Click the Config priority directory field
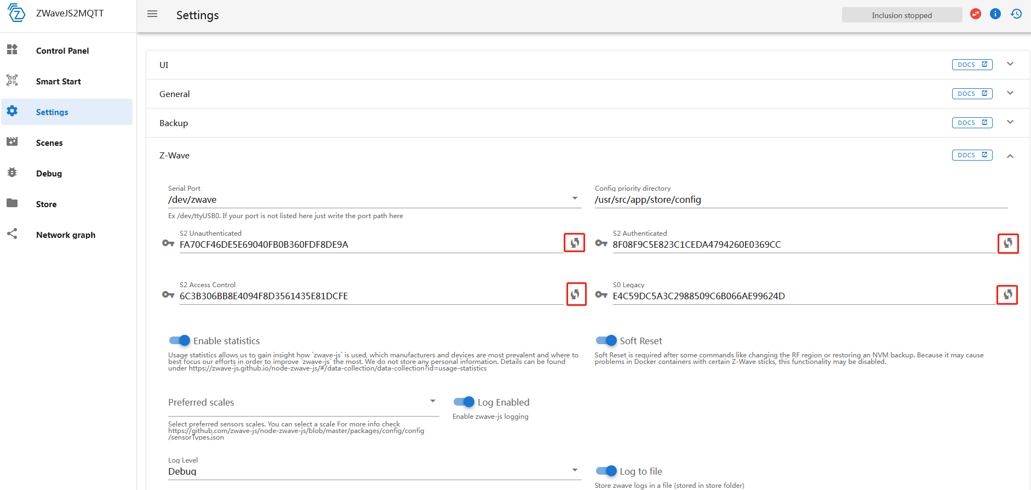Viewport: 1031px width, 490px height. tap(801, 200)
